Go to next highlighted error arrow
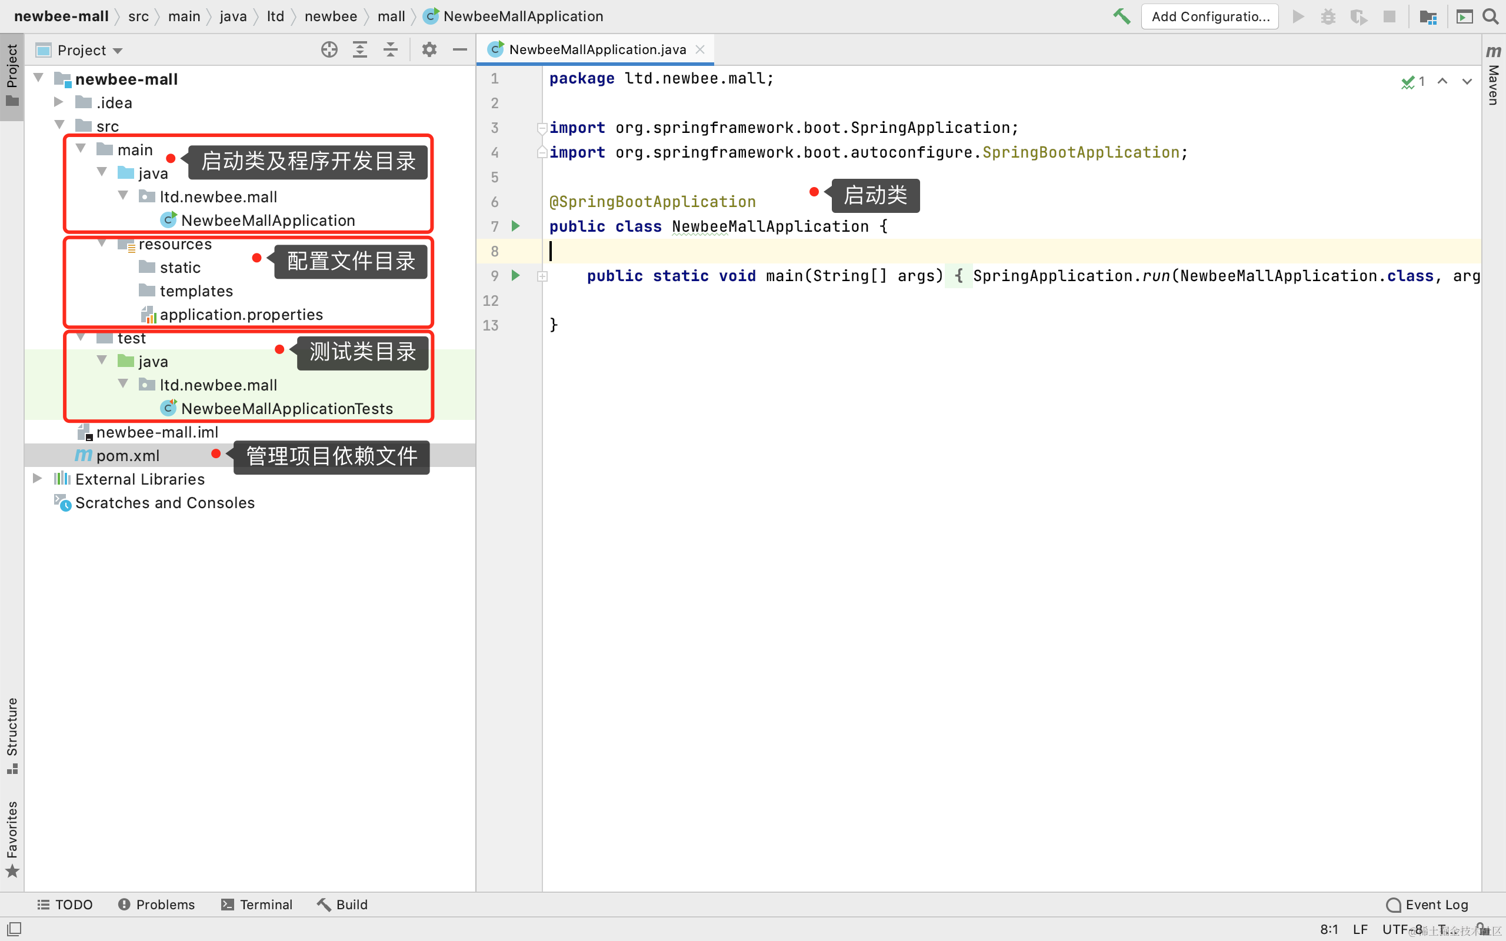The image size is (1506, 941). pyautogui.click(x=1467, y=82)
